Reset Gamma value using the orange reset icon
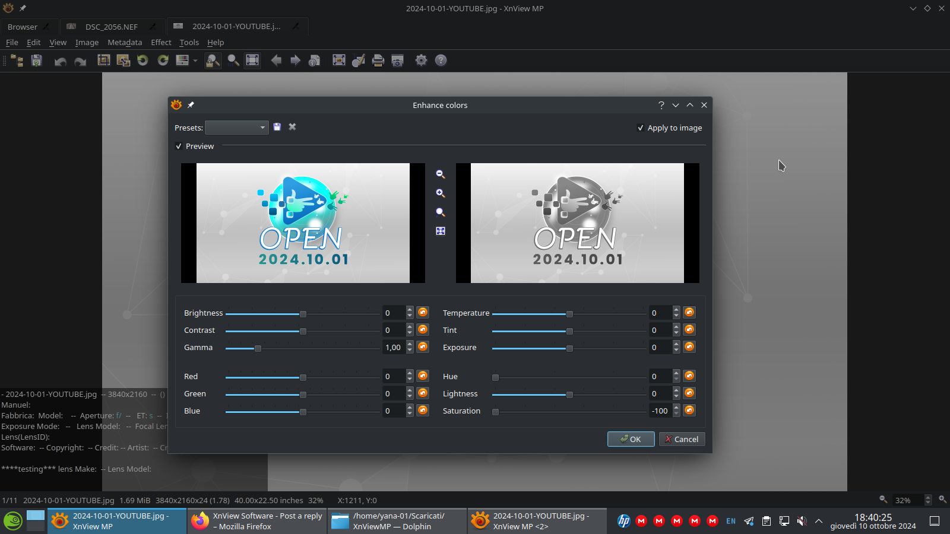The height and width of the screenshot is (534, 950). coord(423,347)
